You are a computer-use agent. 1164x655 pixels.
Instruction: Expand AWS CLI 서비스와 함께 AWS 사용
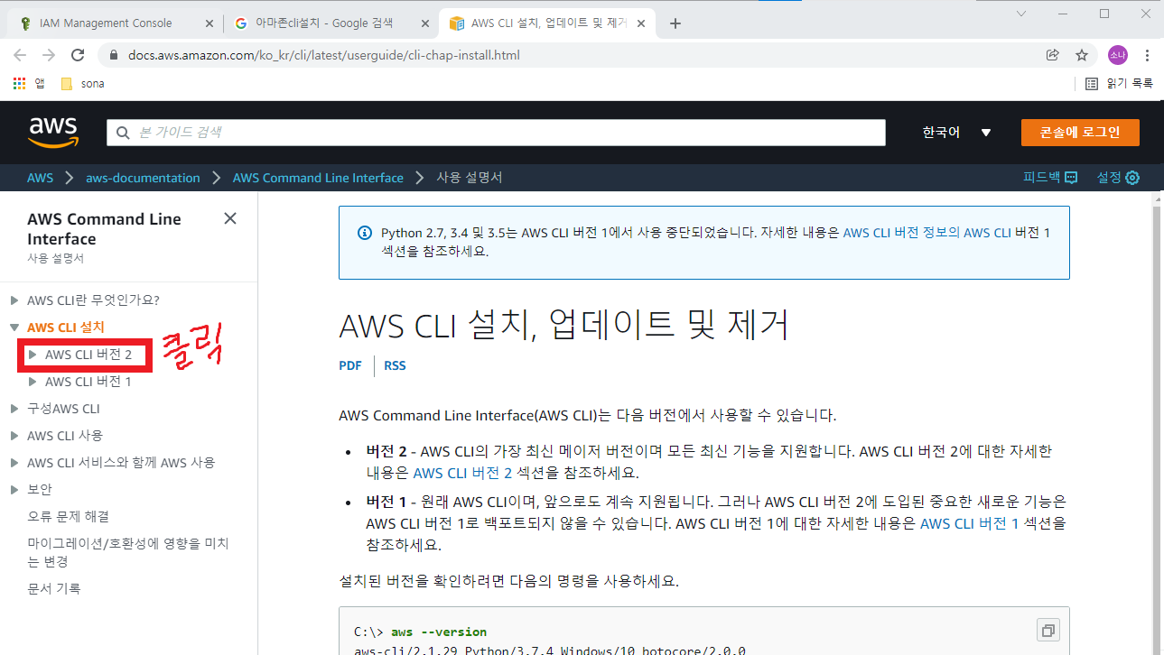[x=14, y=463]
